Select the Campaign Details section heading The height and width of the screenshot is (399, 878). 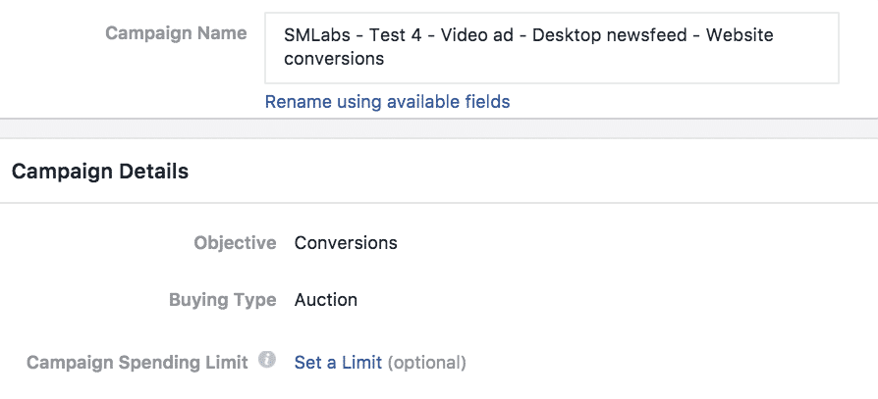pyautogui.click(x=100, y=171)
